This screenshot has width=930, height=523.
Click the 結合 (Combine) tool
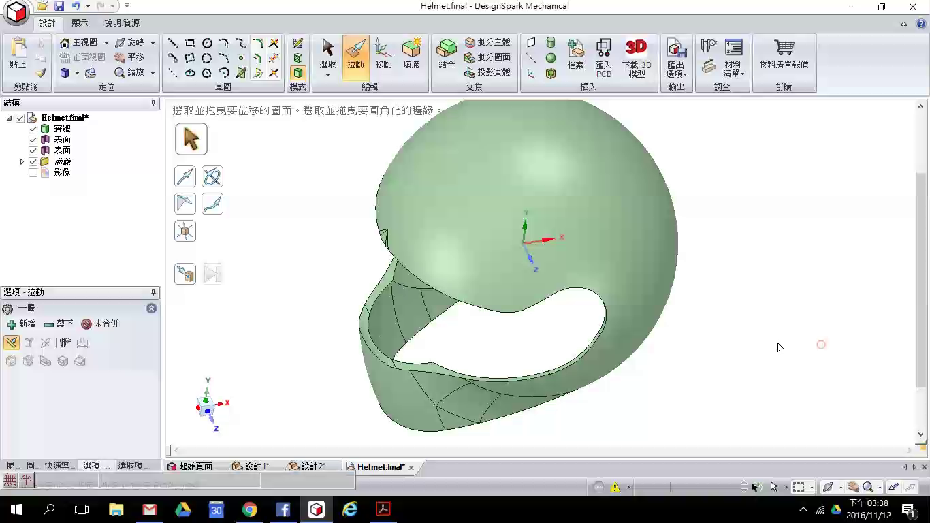pyautogui.click(x=447, y=54)
